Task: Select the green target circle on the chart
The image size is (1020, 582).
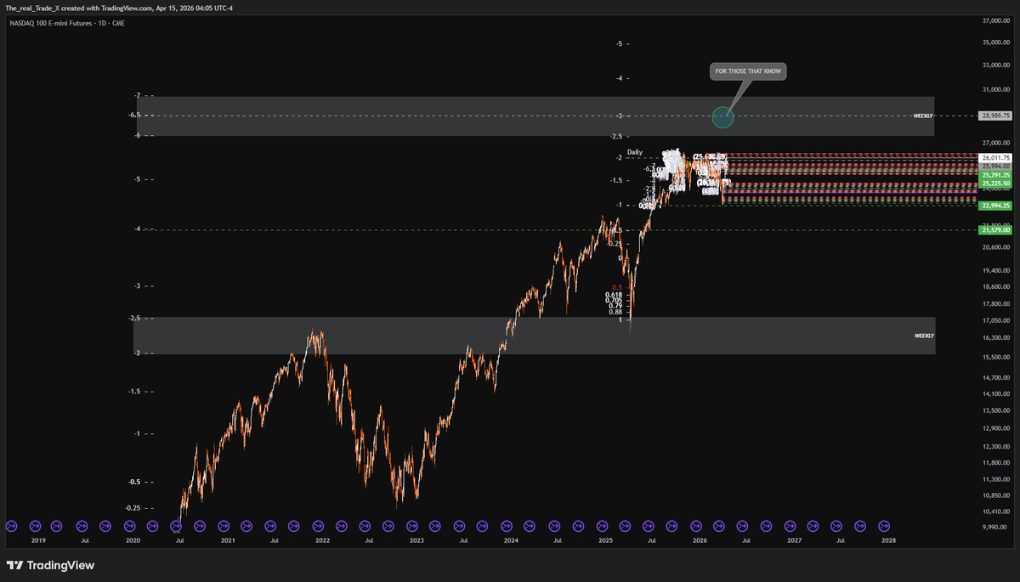Action: click(722, 116)
